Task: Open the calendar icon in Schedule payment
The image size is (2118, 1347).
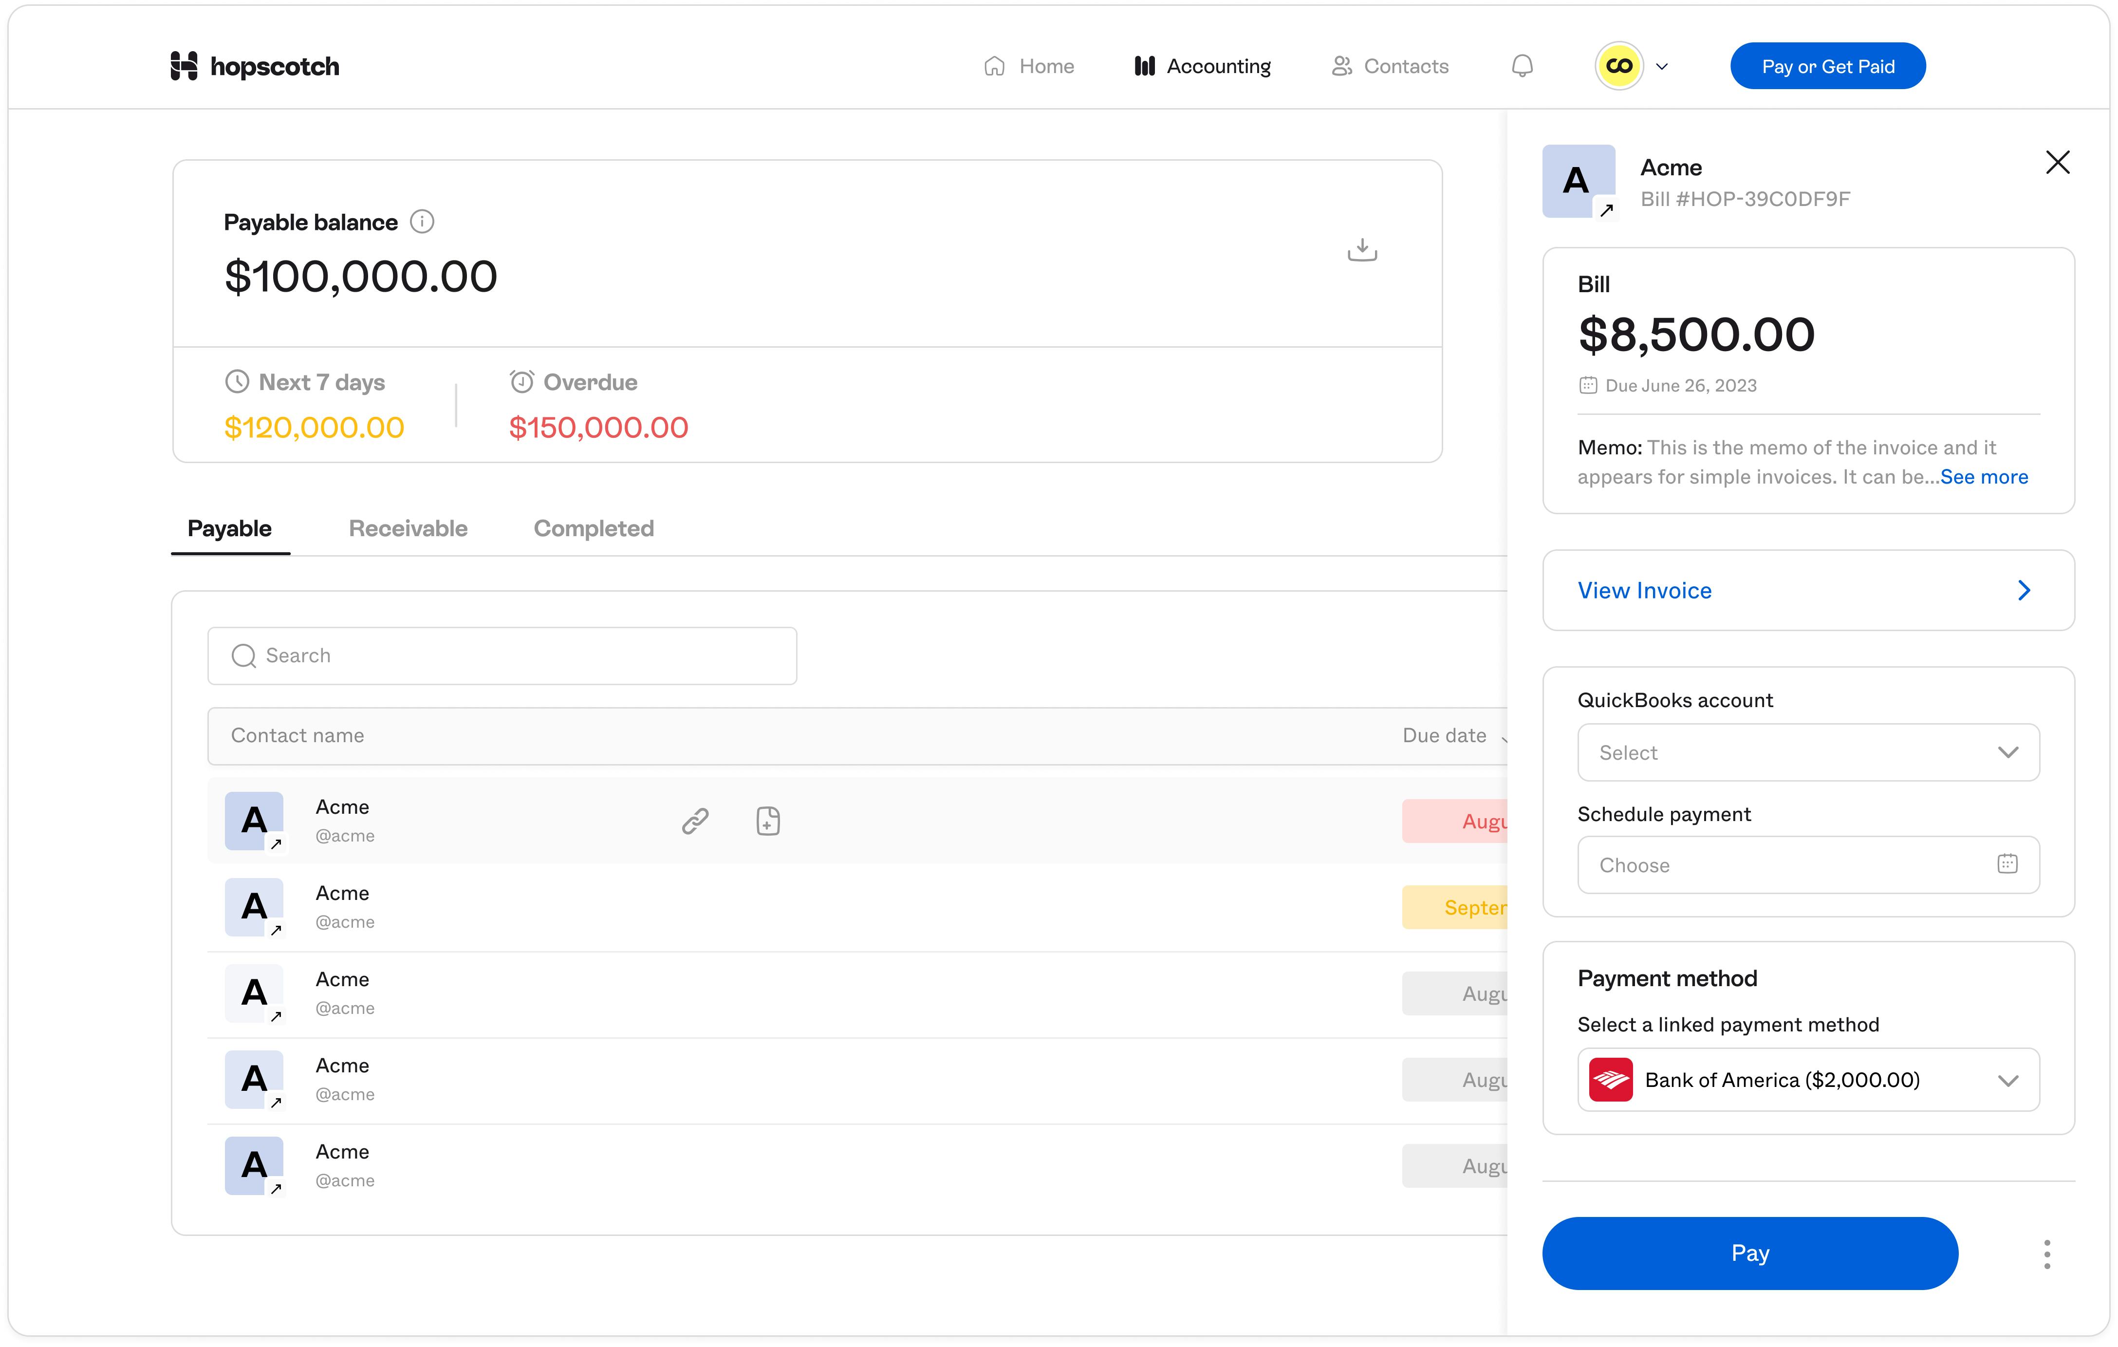Action: point(2007,863)
